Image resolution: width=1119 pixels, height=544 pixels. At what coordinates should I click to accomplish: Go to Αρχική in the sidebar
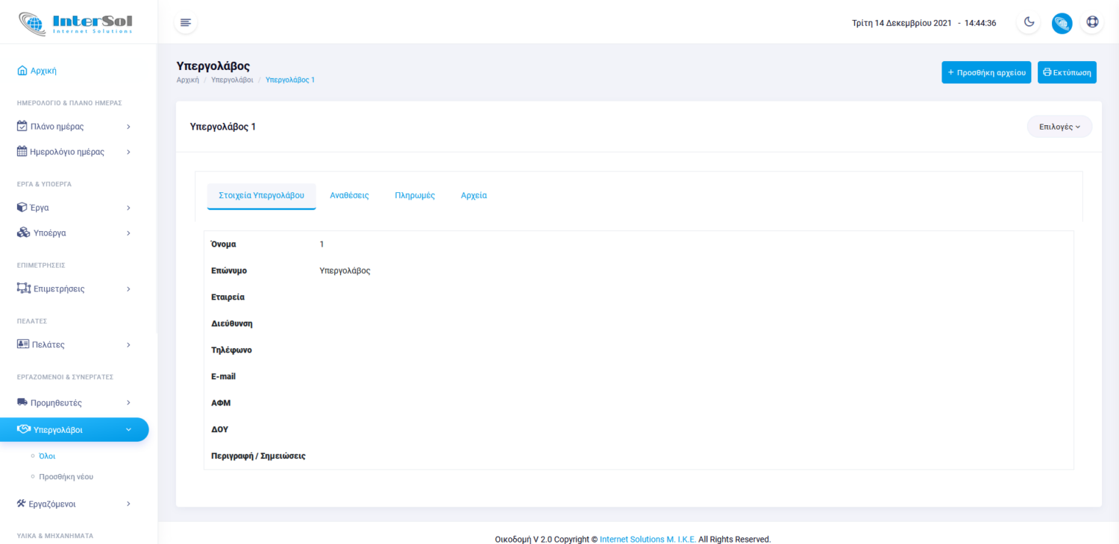(x=43, y=71)
